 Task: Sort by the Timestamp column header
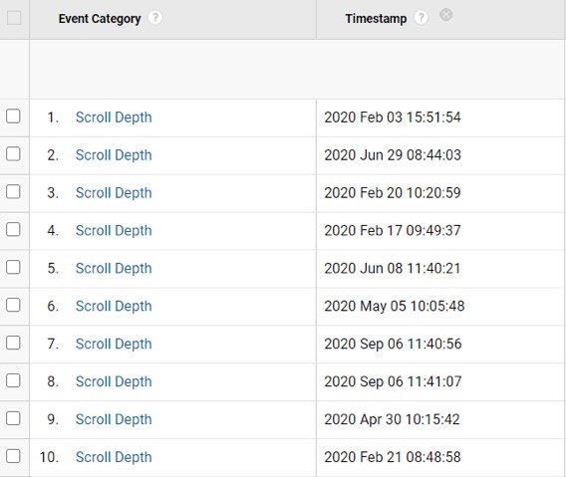[x=376, y=18]
